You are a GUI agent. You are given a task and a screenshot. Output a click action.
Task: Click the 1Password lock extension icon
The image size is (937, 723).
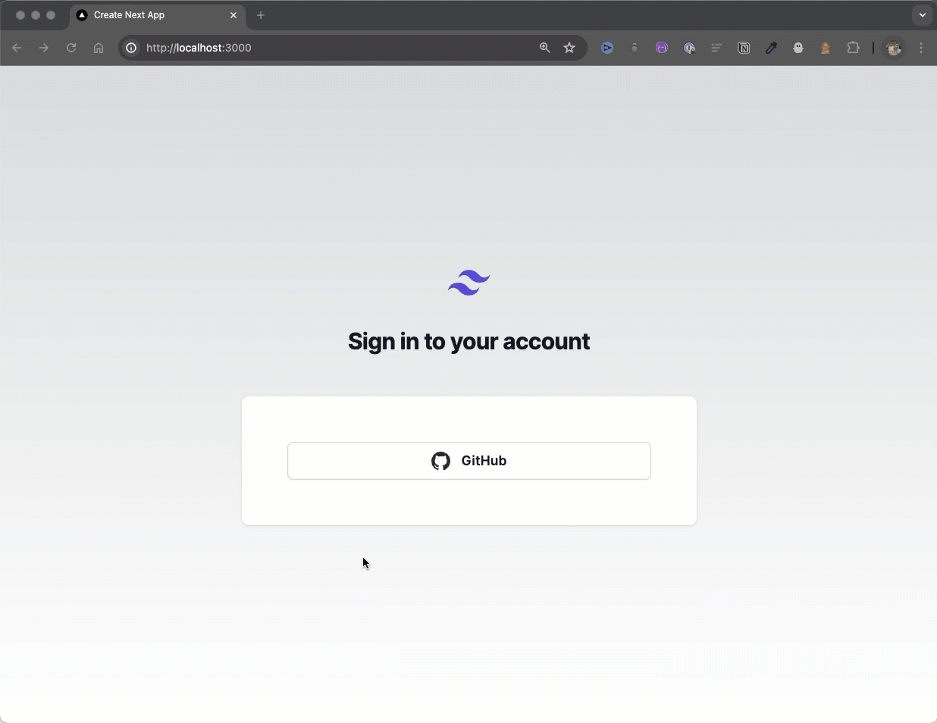689,48
